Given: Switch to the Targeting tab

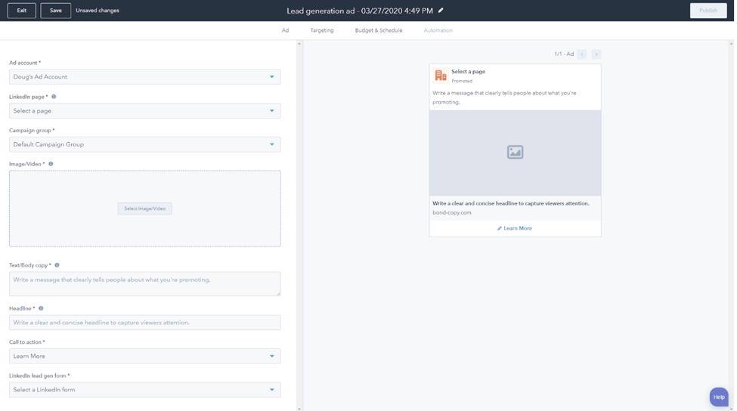Looking at the screenshot, I should pos(322,30).
